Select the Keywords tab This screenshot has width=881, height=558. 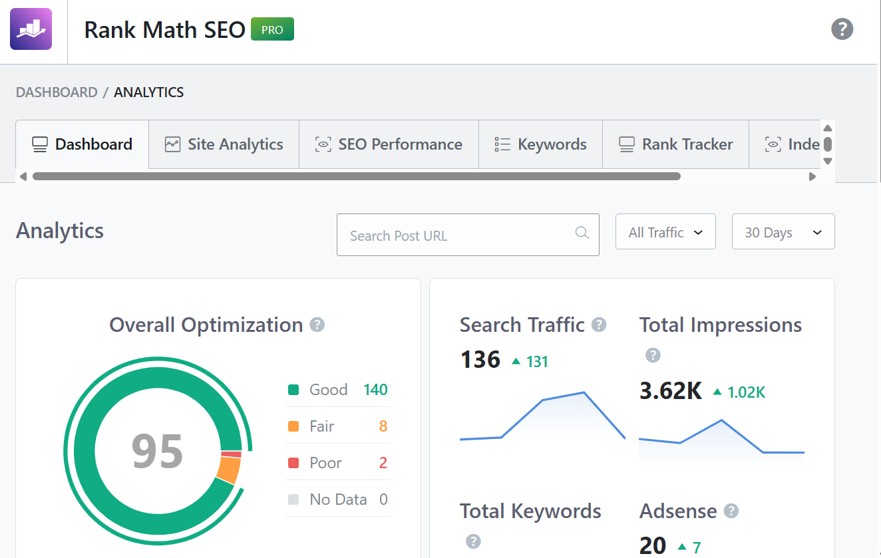540,144
